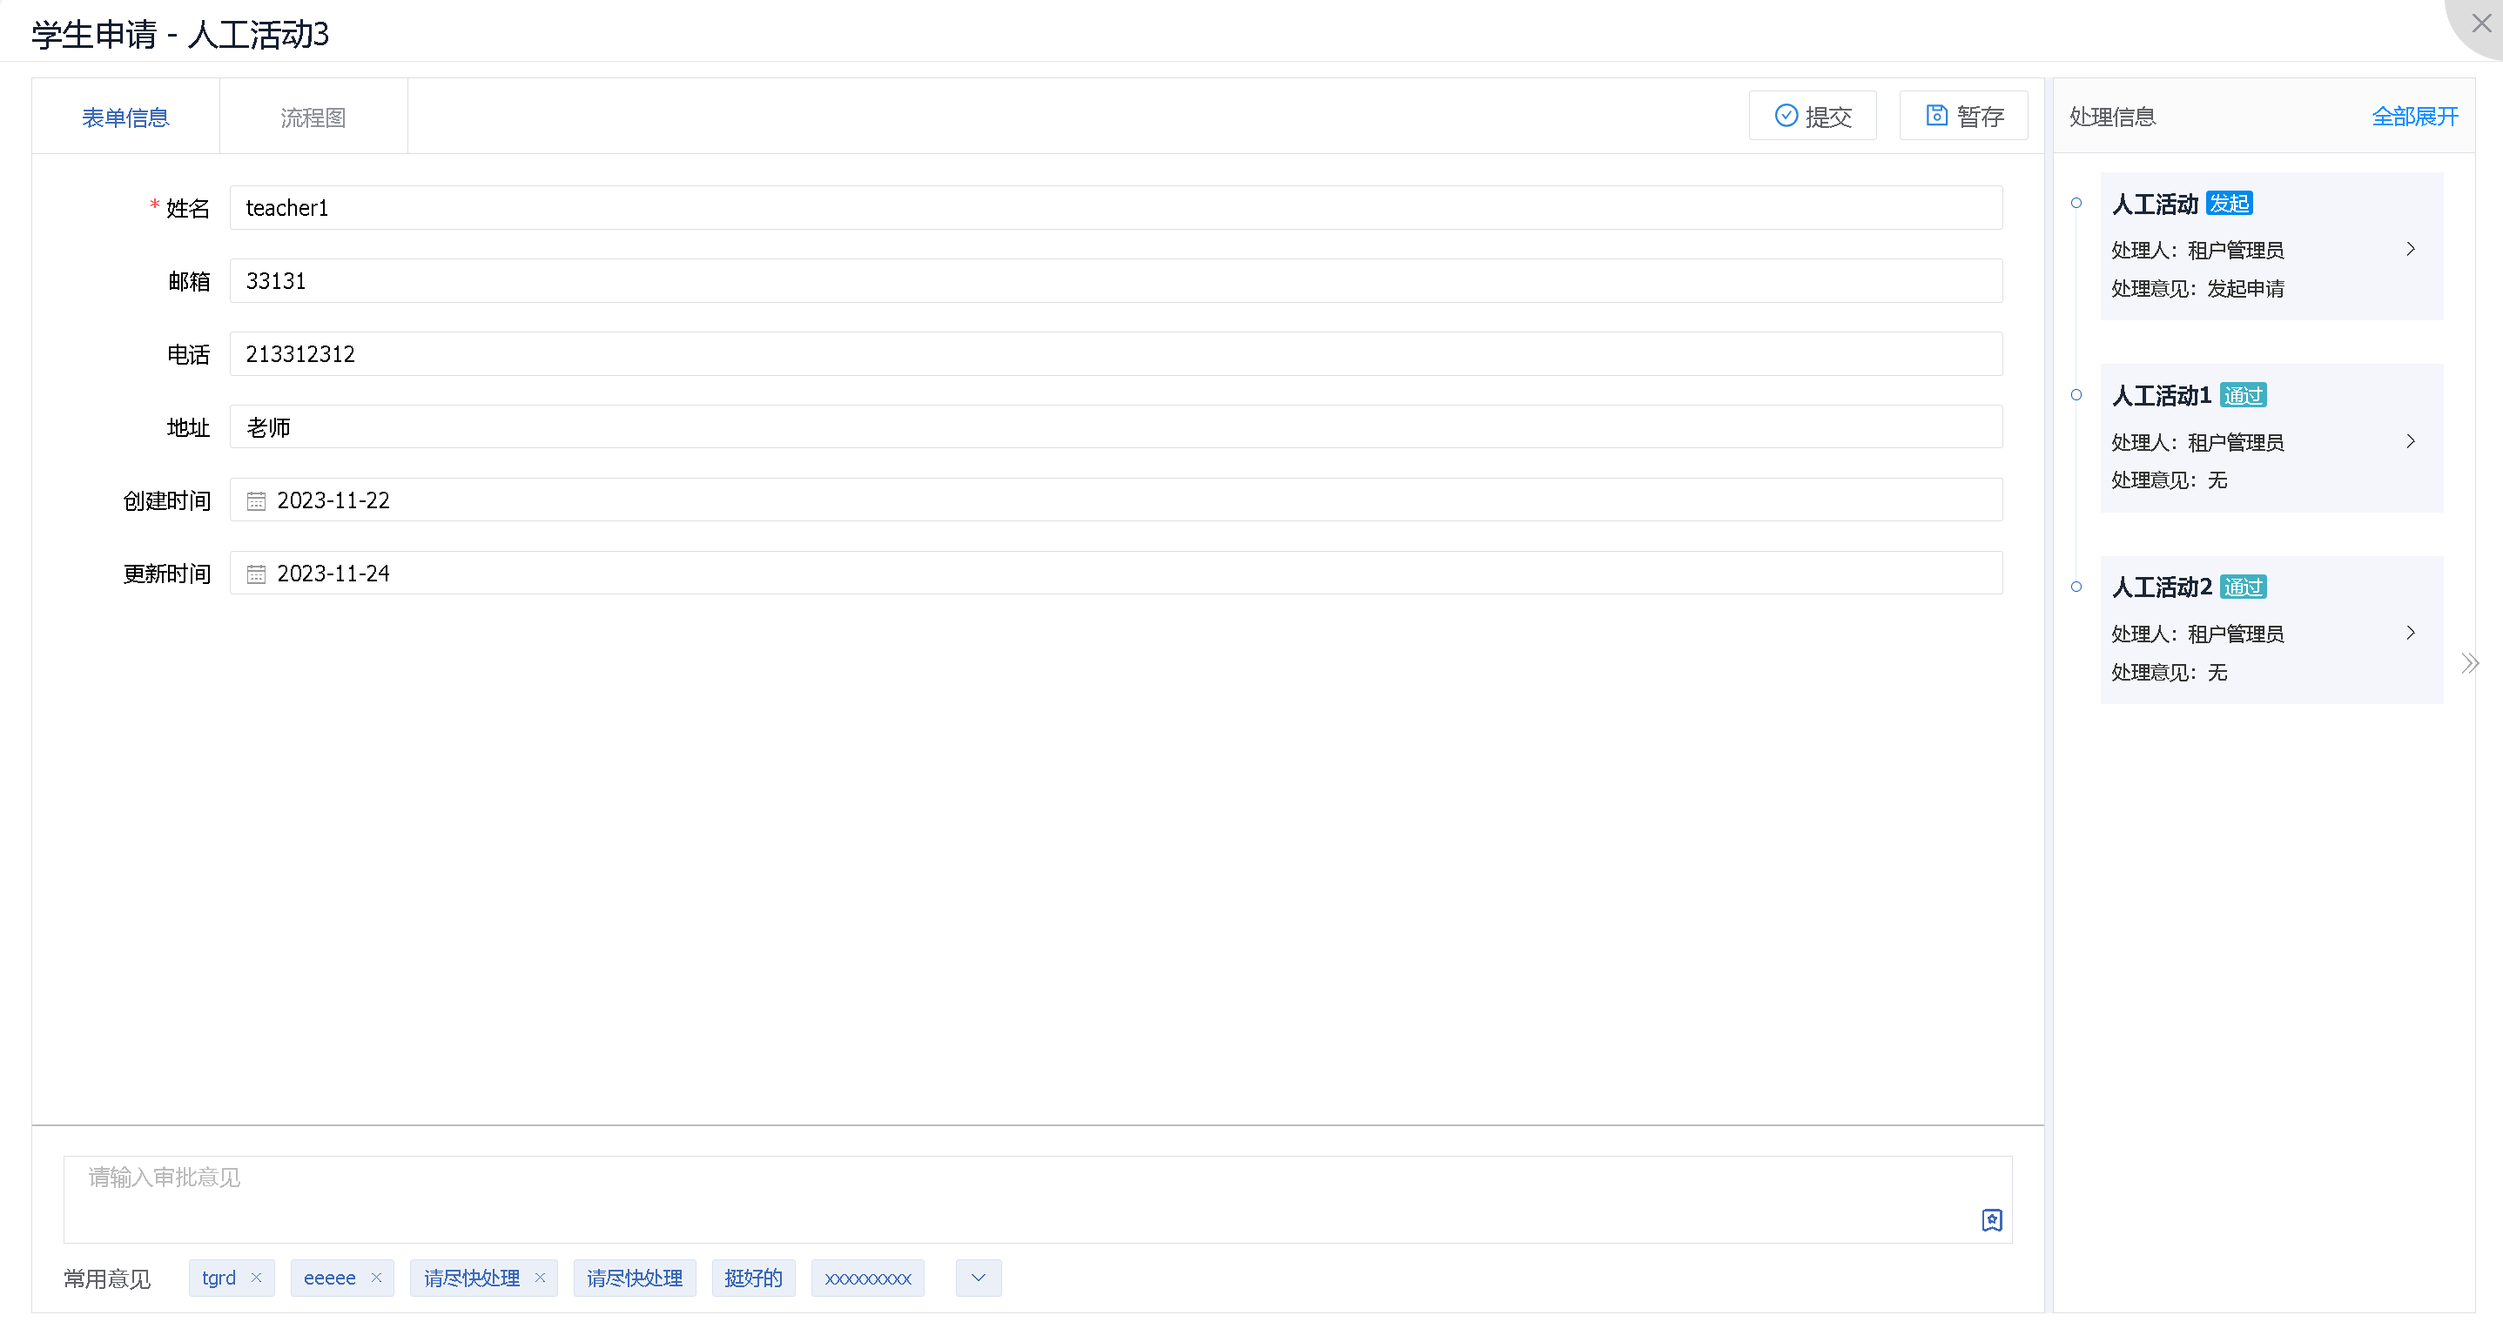Collapse the side panel with double-arrow
The height and width of the screenshot is (1322, 2503).
click(x=2469, y=663)
